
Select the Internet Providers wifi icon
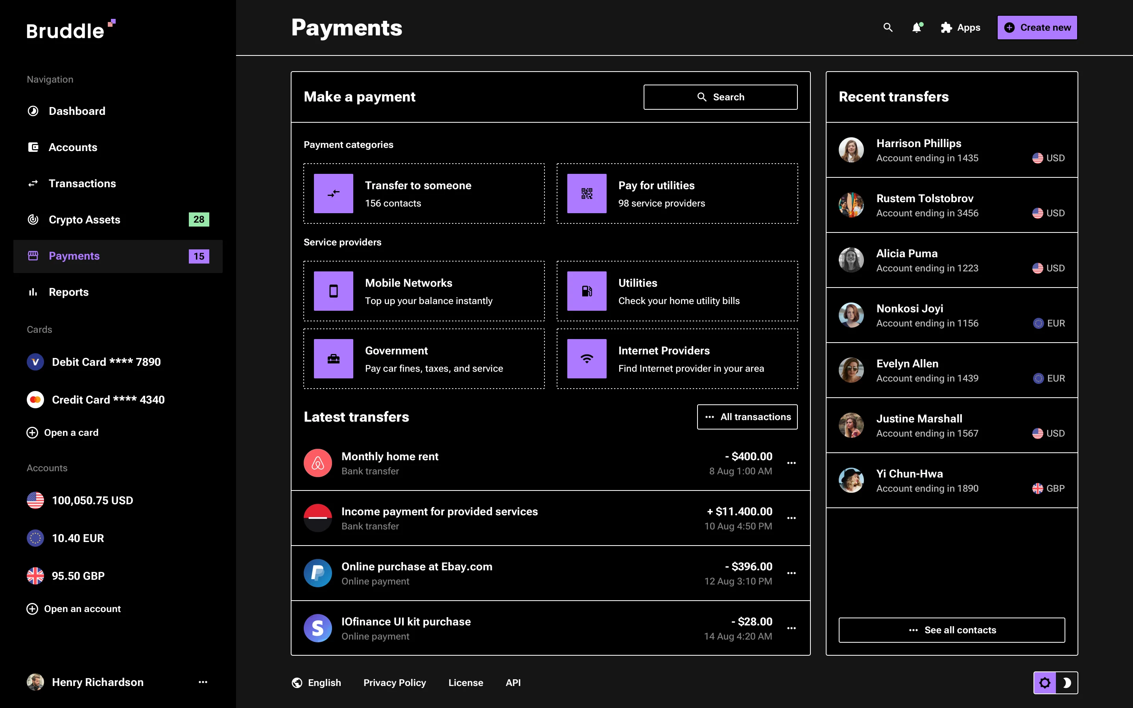point(586,359)
